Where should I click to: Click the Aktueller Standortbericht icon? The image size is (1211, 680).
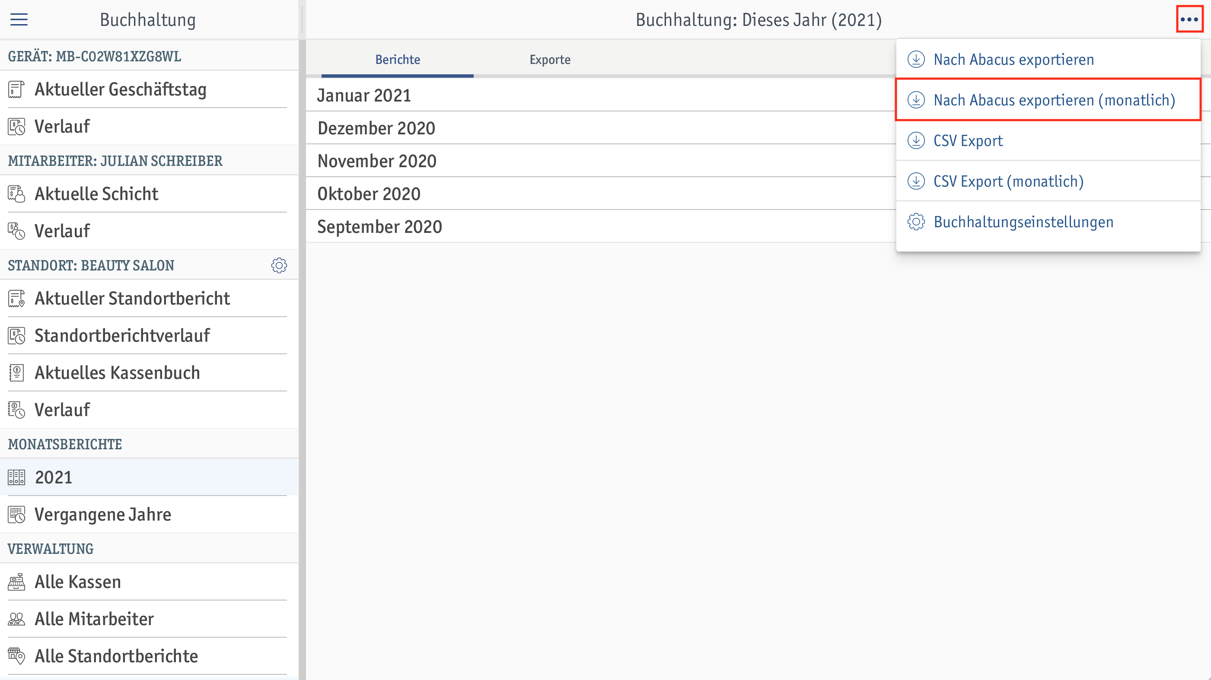pos(16,299)
